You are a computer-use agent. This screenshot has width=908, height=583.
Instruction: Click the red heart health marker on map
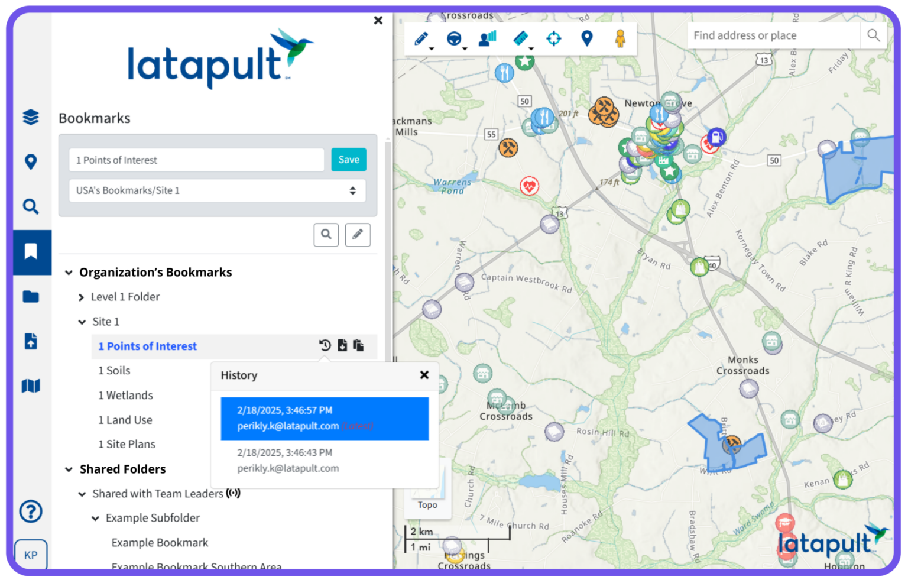tap(529, 186)
